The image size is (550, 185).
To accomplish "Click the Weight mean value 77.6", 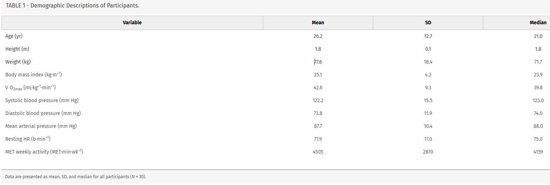I will click(x=318, y=62).
